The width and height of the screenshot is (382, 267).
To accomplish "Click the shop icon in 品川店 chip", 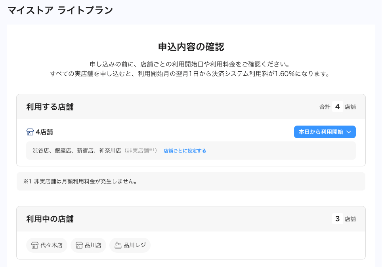I will coord(79,245).
